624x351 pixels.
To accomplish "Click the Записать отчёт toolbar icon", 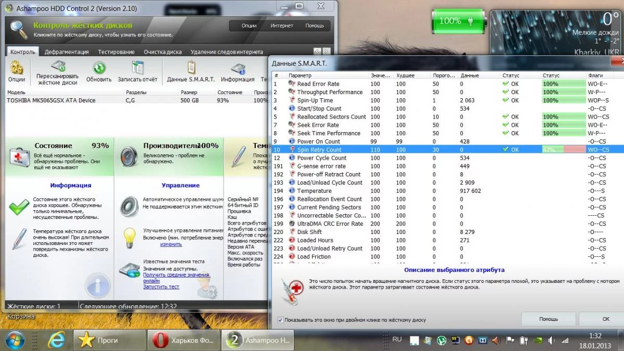I will 138,68.
